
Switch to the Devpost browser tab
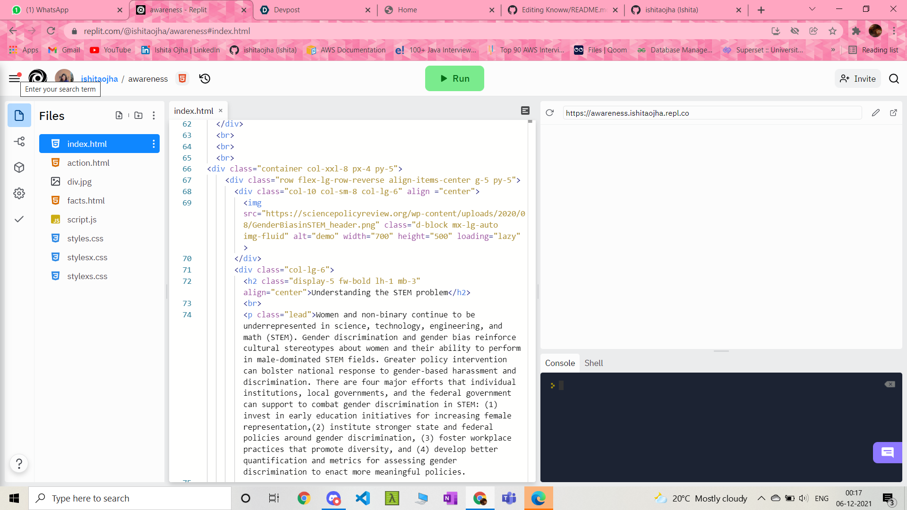tap(286, 10)
